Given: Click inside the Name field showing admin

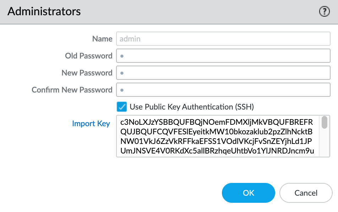Looking at the screenshot, I should click(x=223, y=39).
